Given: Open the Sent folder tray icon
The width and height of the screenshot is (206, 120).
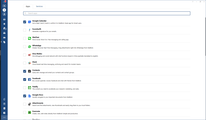Looking at the screenshot, I should click(4, 33).
